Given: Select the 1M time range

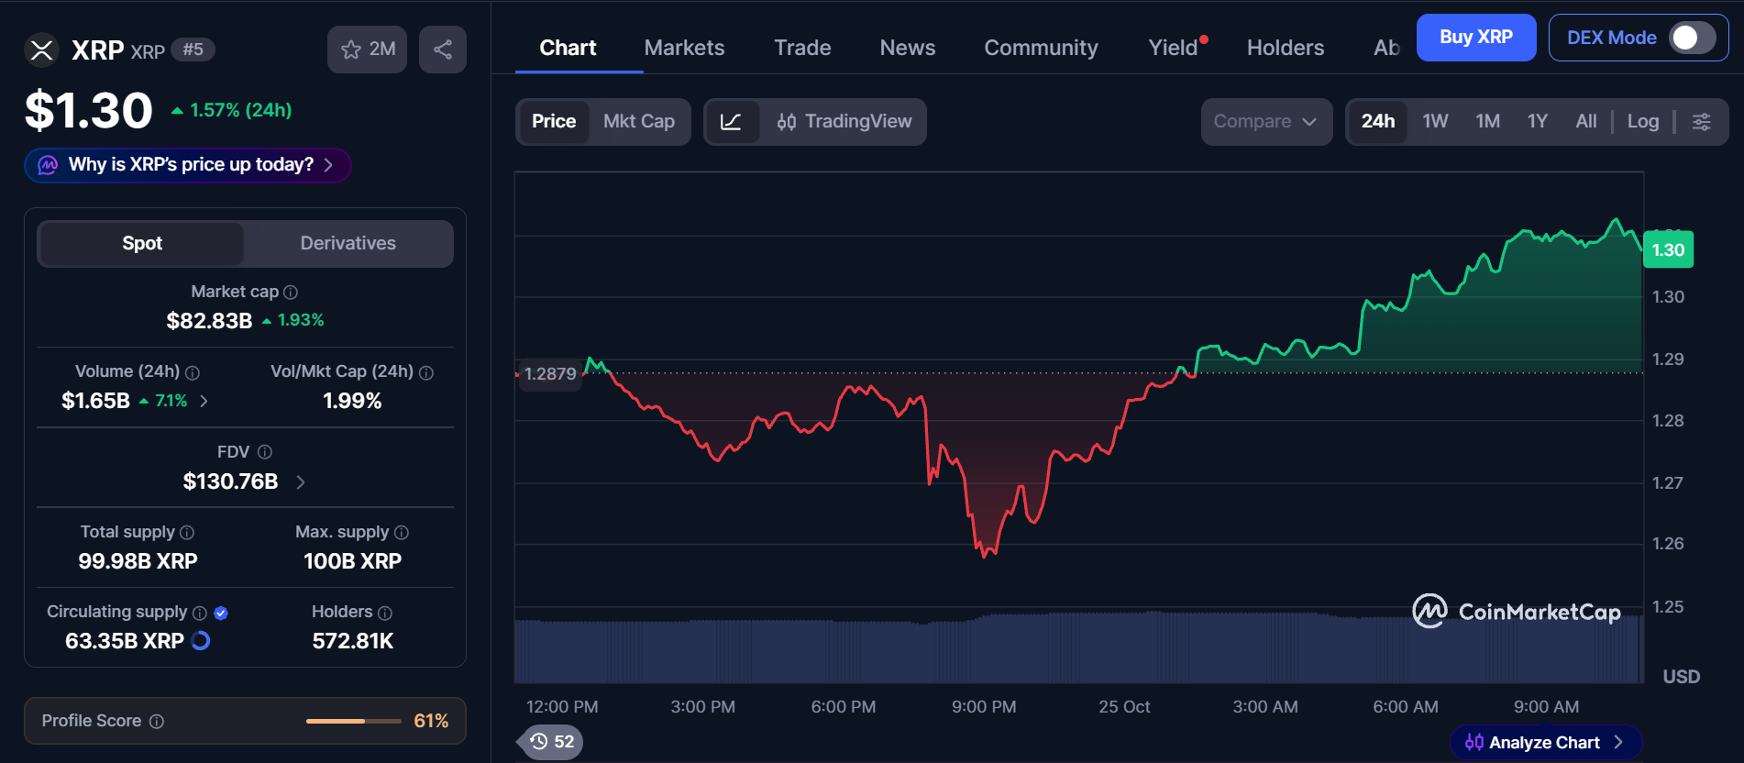Looking at the screenshot, I should pos(1487,122).
